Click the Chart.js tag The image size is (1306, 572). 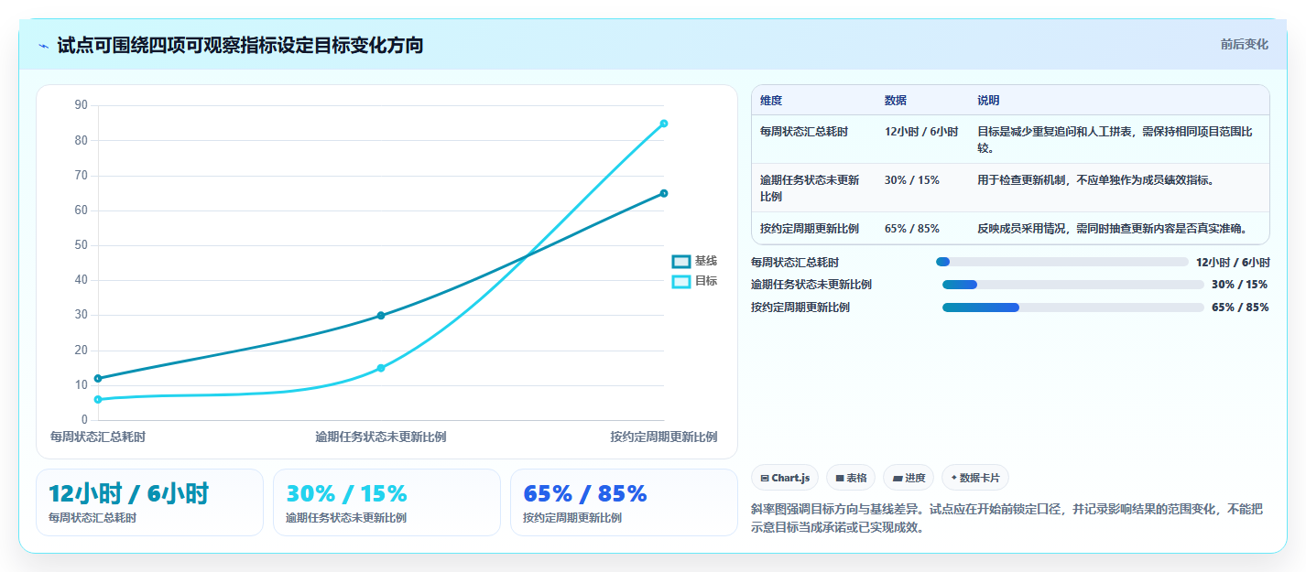(785, 478)
